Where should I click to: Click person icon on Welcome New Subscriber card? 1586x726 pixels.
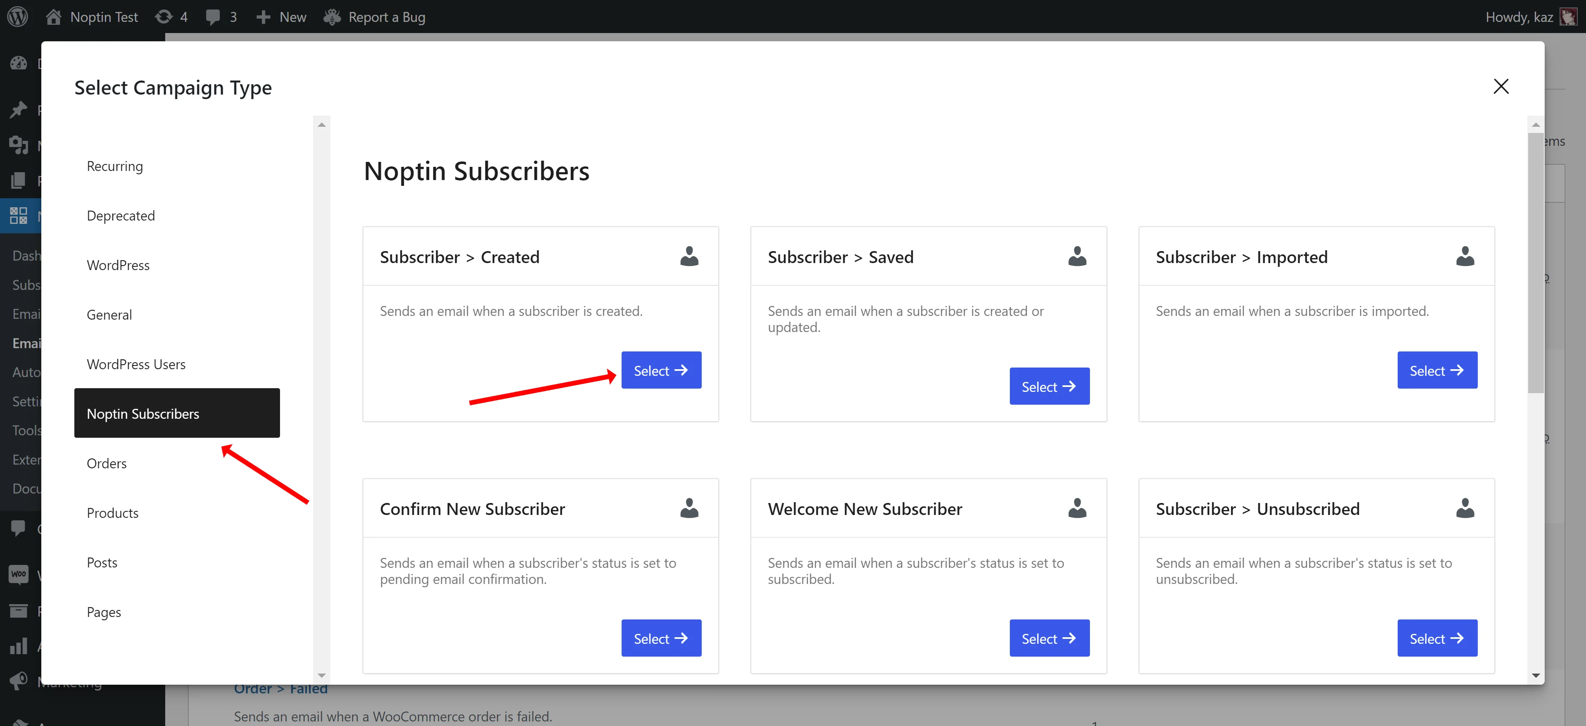1077,508
